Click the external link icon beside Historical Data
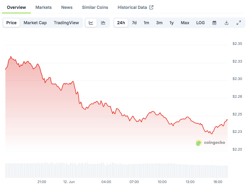Screen dimensions: 249x189 click(x=151, y=7)
